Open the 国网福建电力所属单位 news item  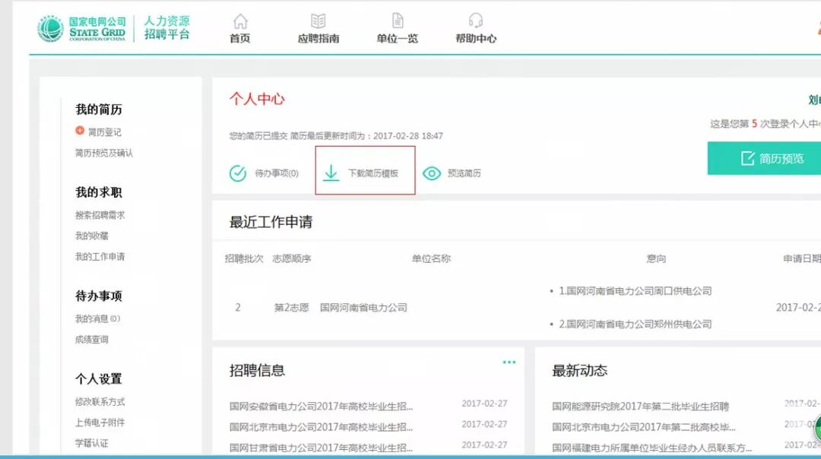coord(652,448)
